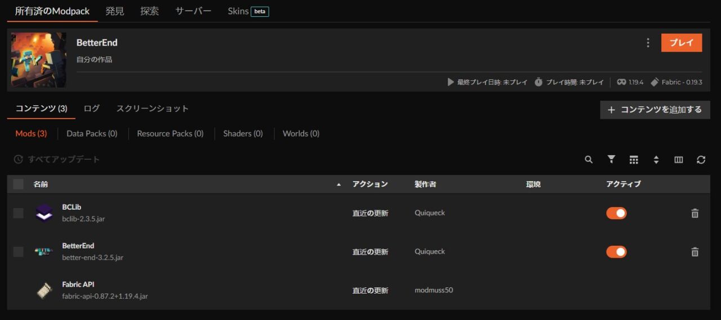Viewport: 721px width, 320px height.
Task: Open the filter funnel icon
Action: (611, 160)
